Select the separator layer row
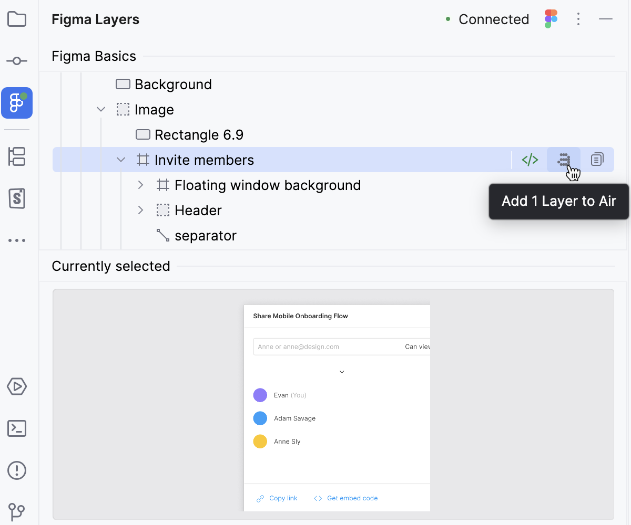This screenshot has width=631, height=525. click(333, 236)
